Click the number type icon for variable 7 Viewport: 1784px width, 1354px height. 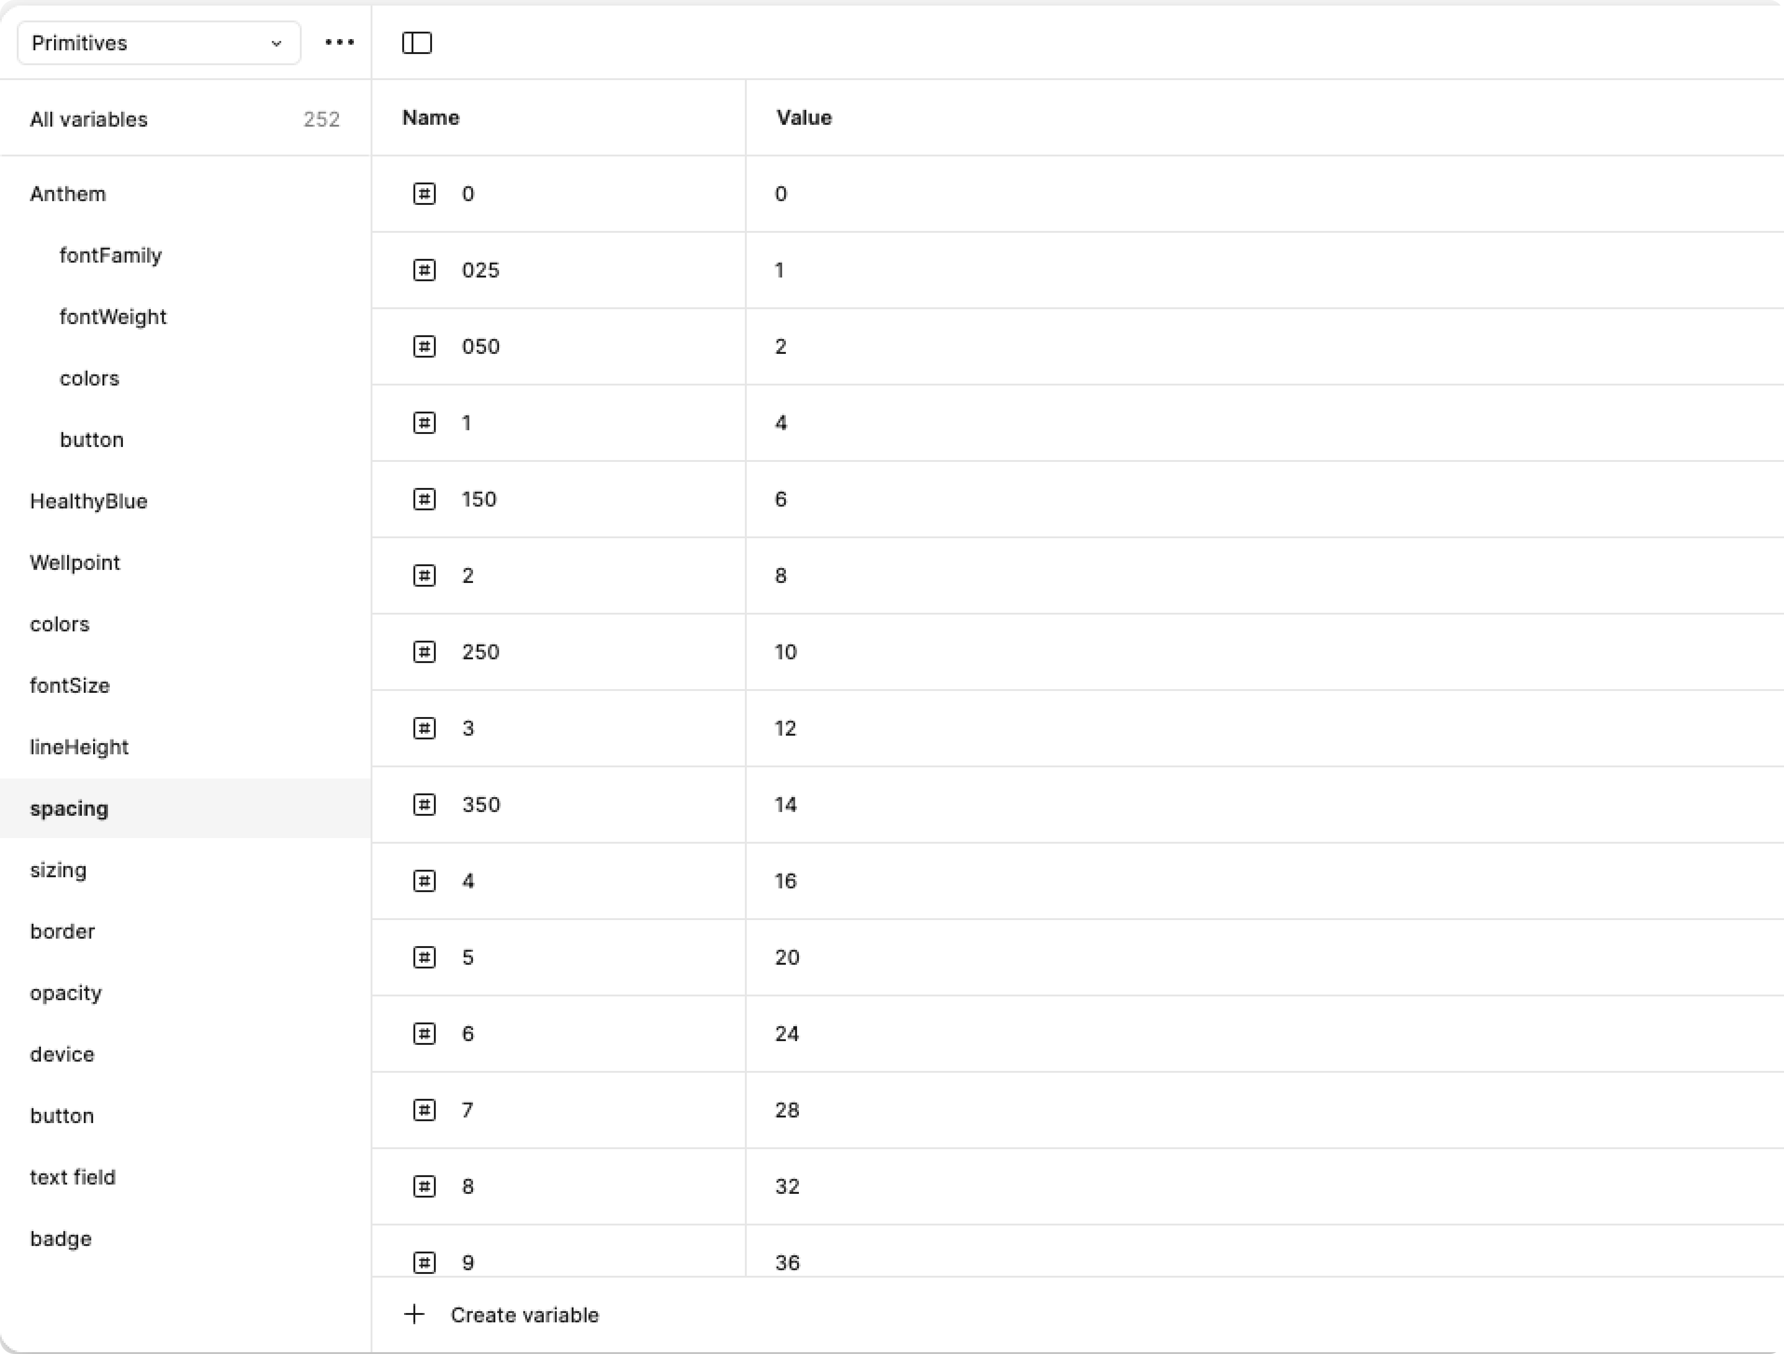[x=424, y=1110]
